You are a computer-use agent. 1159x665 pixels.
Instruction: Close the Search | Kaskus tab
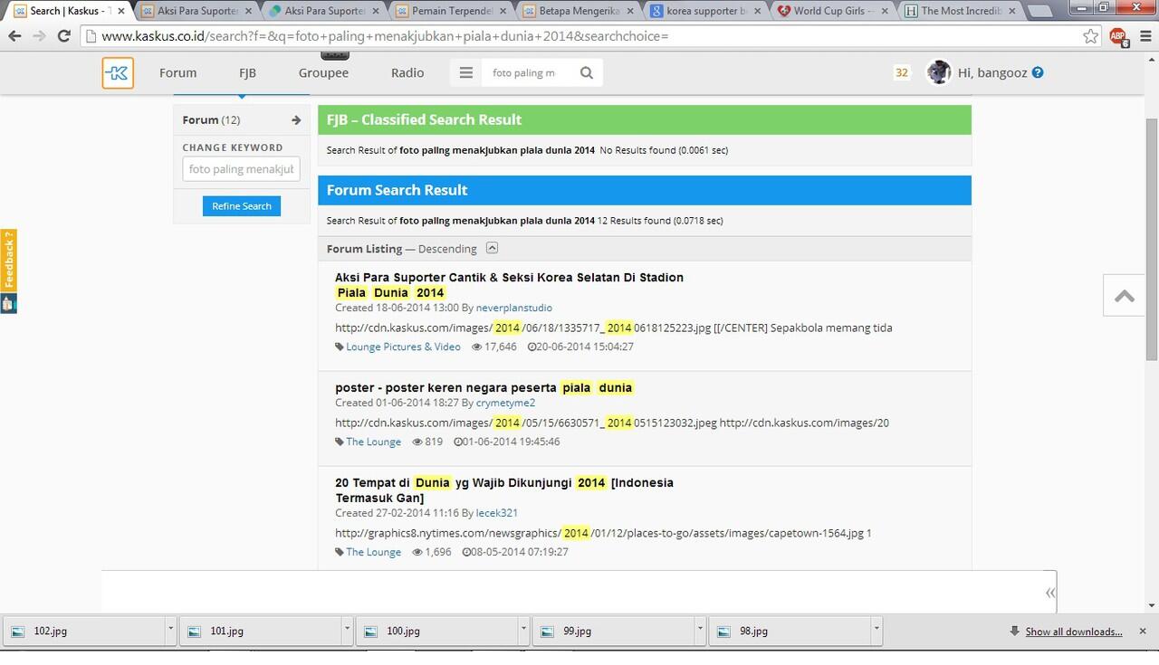(x=120, y=11)
